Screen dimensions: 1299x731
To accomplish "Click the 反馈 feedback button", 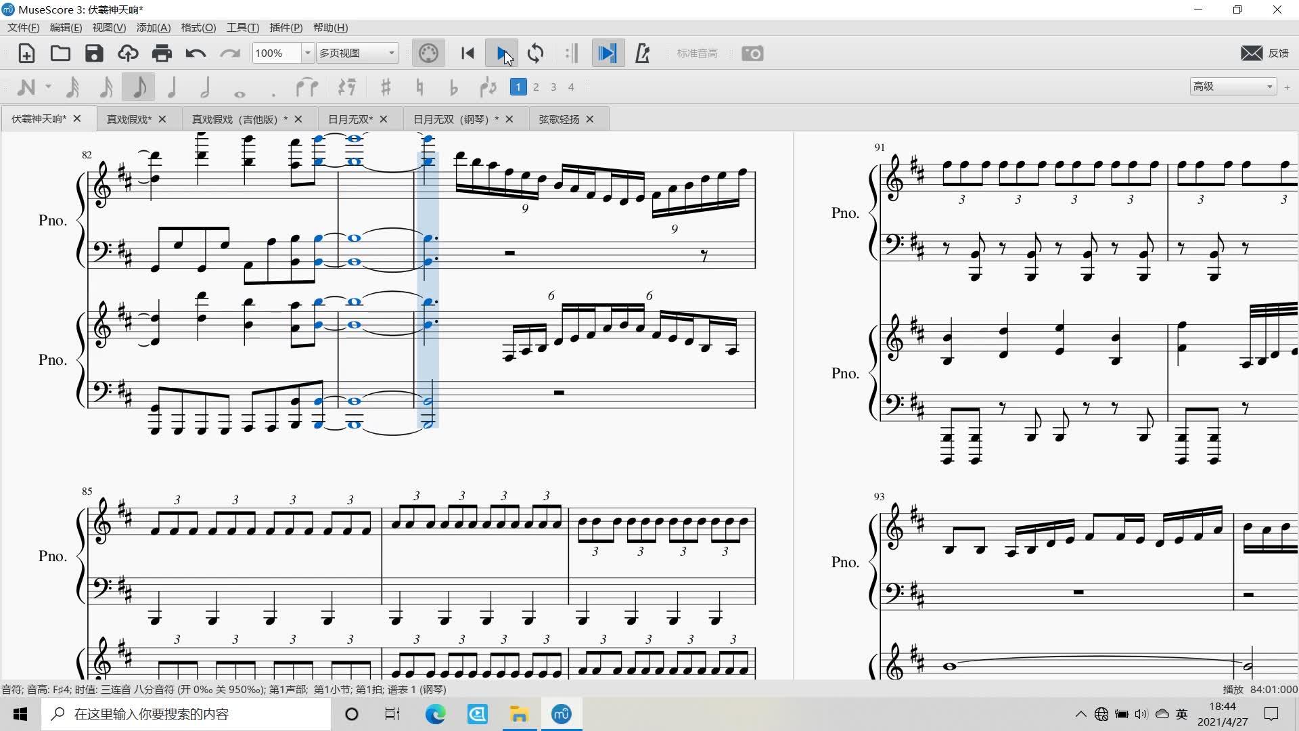I will pyautogui.click(x=1265, y=53).
